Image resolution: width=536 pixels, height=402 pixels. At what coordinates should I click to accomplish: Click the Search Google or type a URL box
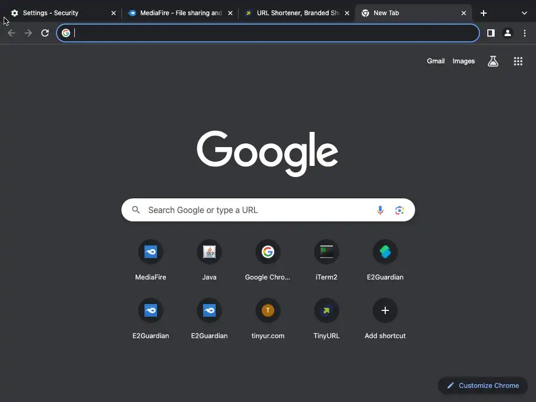[x=268, y=210]
